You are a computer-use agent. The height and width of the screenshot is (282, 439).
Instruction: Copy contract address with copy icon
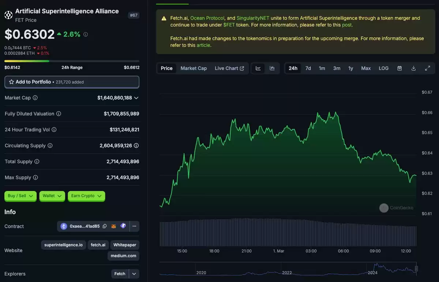(105, 226)
